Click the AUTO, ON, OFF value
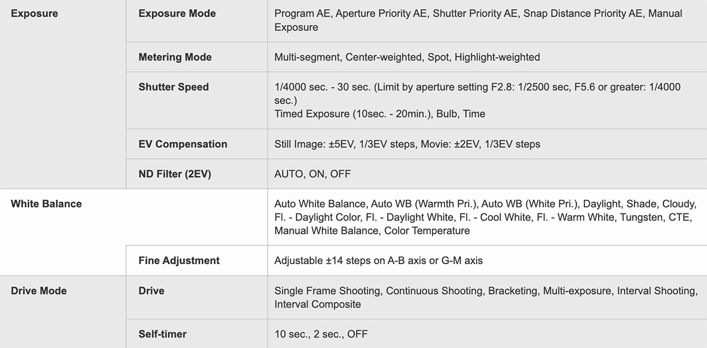 (312, 174)
